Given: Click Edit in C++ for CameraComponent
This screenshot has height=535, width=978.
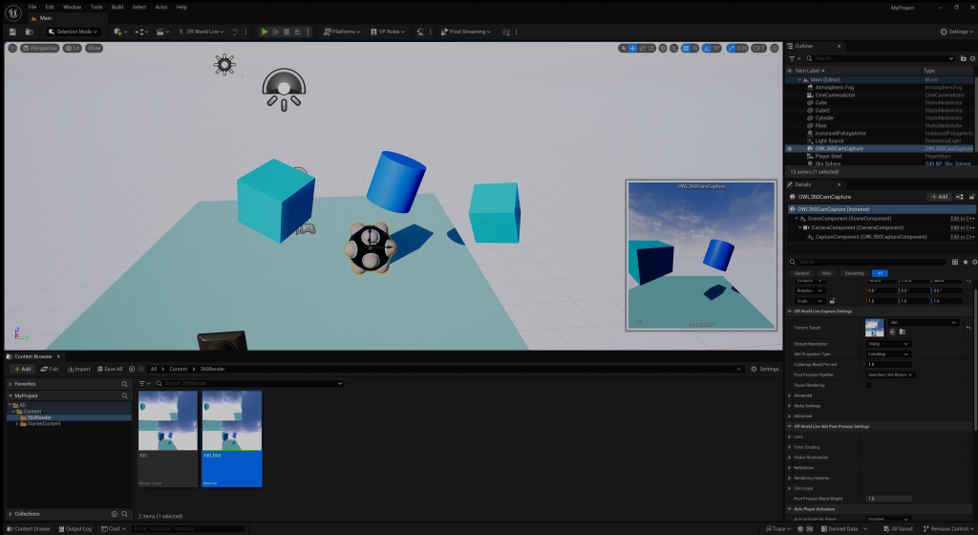Looking at the screenshot, I should pyautogui.click(x=963, y=227).
